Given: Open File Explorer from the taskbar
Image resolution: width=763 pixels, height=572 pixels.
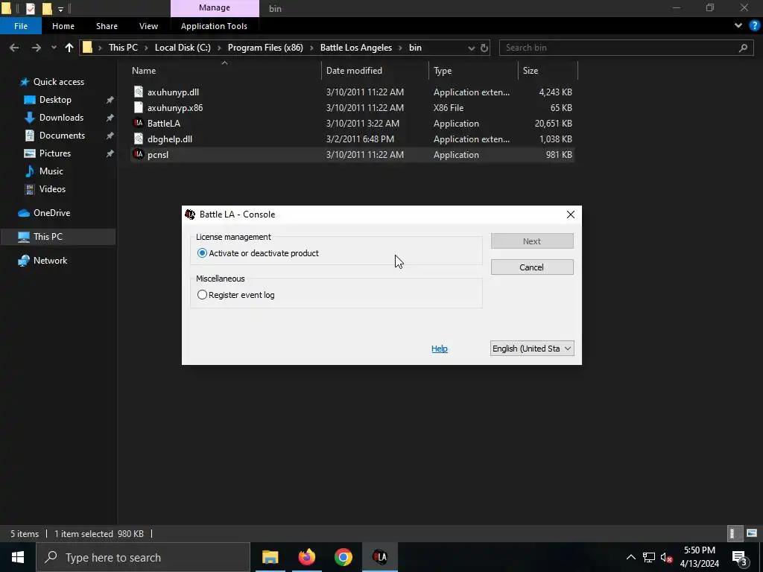Looking at the screenshot, I should coord(270,557).
